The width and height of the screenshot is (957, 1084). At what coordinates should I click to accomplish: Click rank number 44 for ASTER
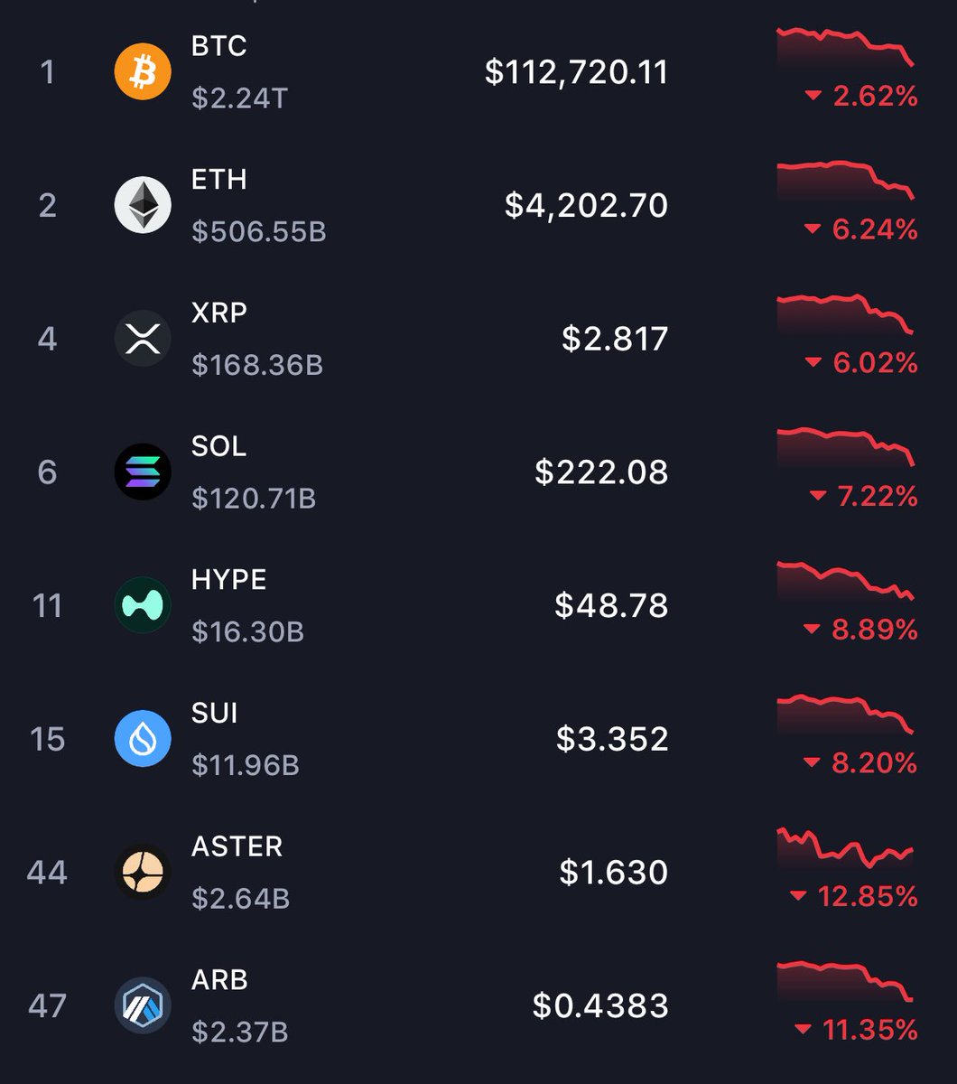[47, 873]
